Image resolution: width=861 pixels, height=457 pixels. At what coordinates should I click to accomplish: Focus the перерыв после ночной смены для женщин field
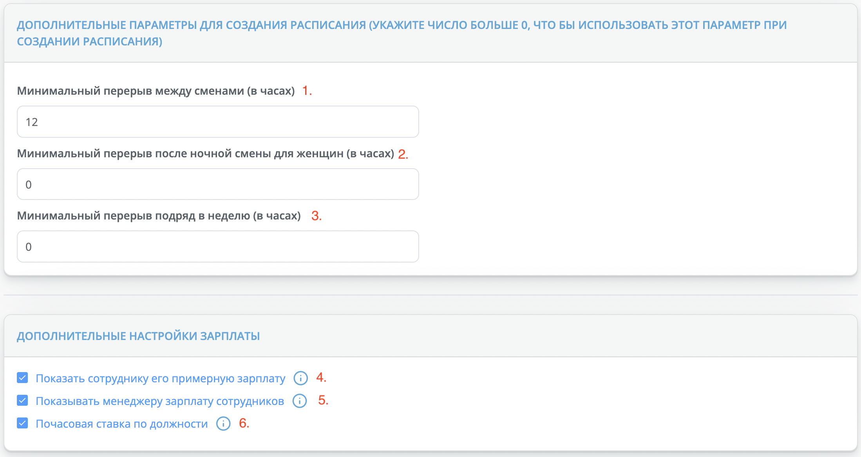(218, 184)
